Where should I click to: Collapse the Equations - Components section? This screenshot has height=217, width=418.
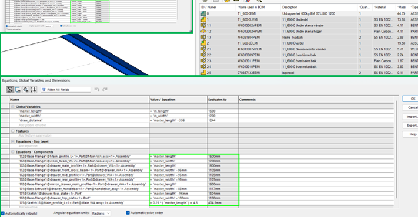12,152
